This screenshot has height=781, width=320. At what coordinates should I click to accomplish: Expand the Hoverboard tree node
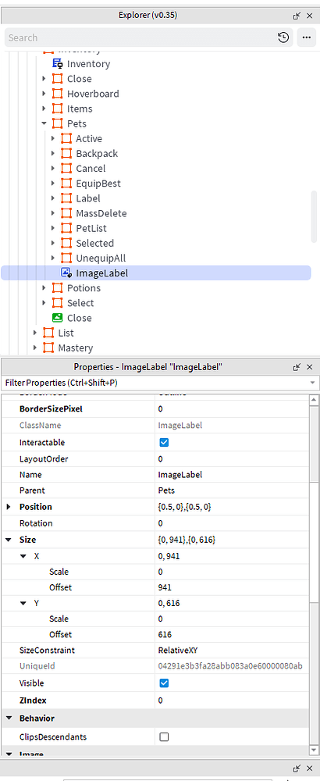pos(44,94)
